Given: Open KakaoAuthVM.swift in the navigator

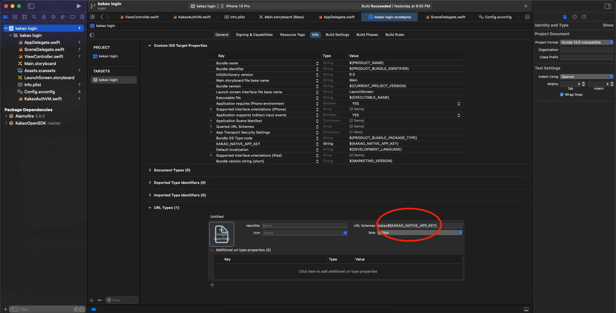Looking at the screenshot, I should point(43,99).
